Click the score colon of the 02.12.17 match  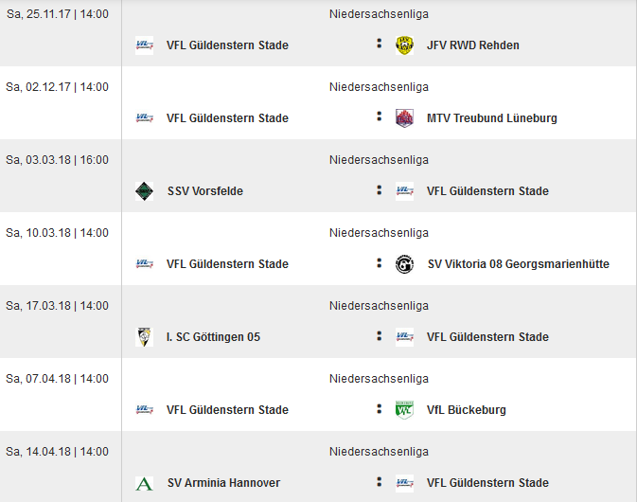tap(379, 117)
